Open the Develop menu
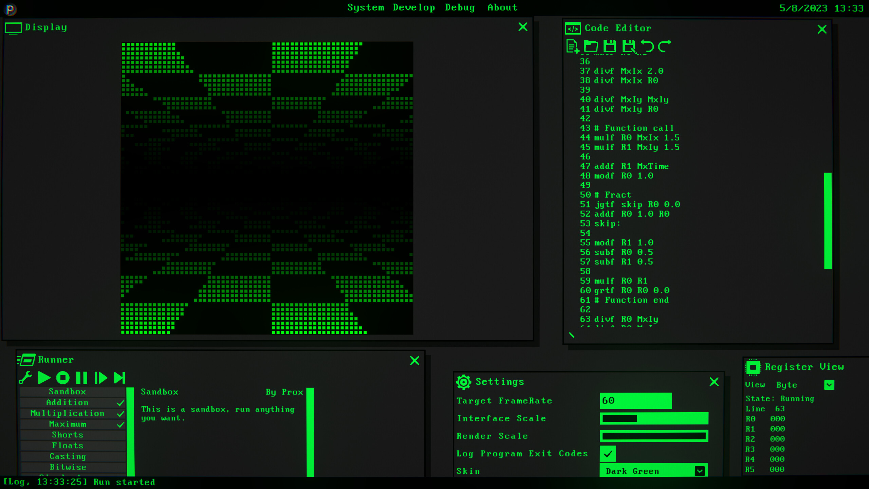The width and height of the screenshot is (869, 489). point(413,7)
